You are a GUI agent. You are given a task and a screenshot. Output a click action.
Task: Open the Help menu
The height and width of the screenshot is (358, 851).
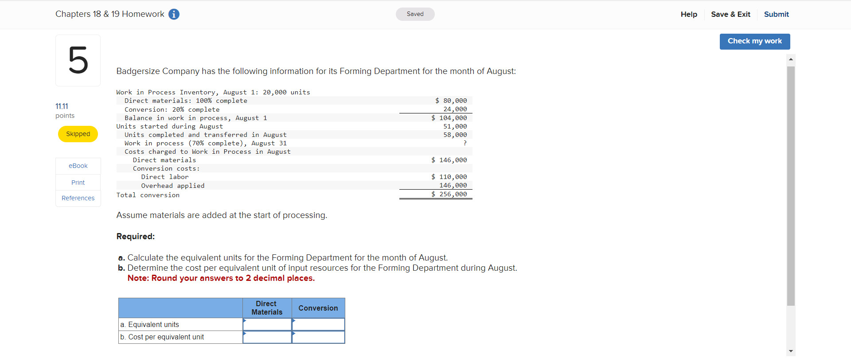point(689,14)
